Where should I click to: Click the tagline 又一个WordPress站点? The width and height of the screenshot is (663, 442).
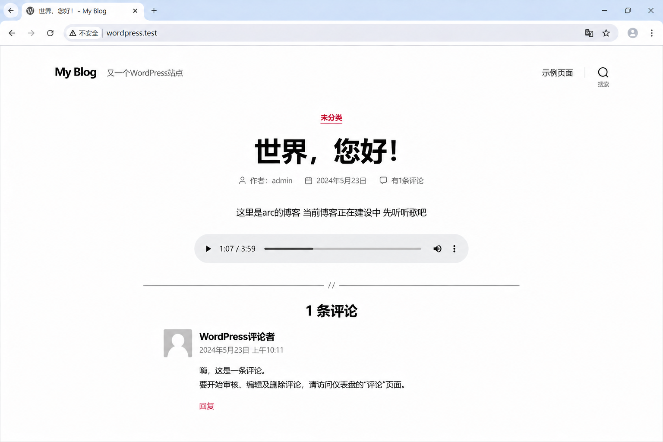point(145,73)
